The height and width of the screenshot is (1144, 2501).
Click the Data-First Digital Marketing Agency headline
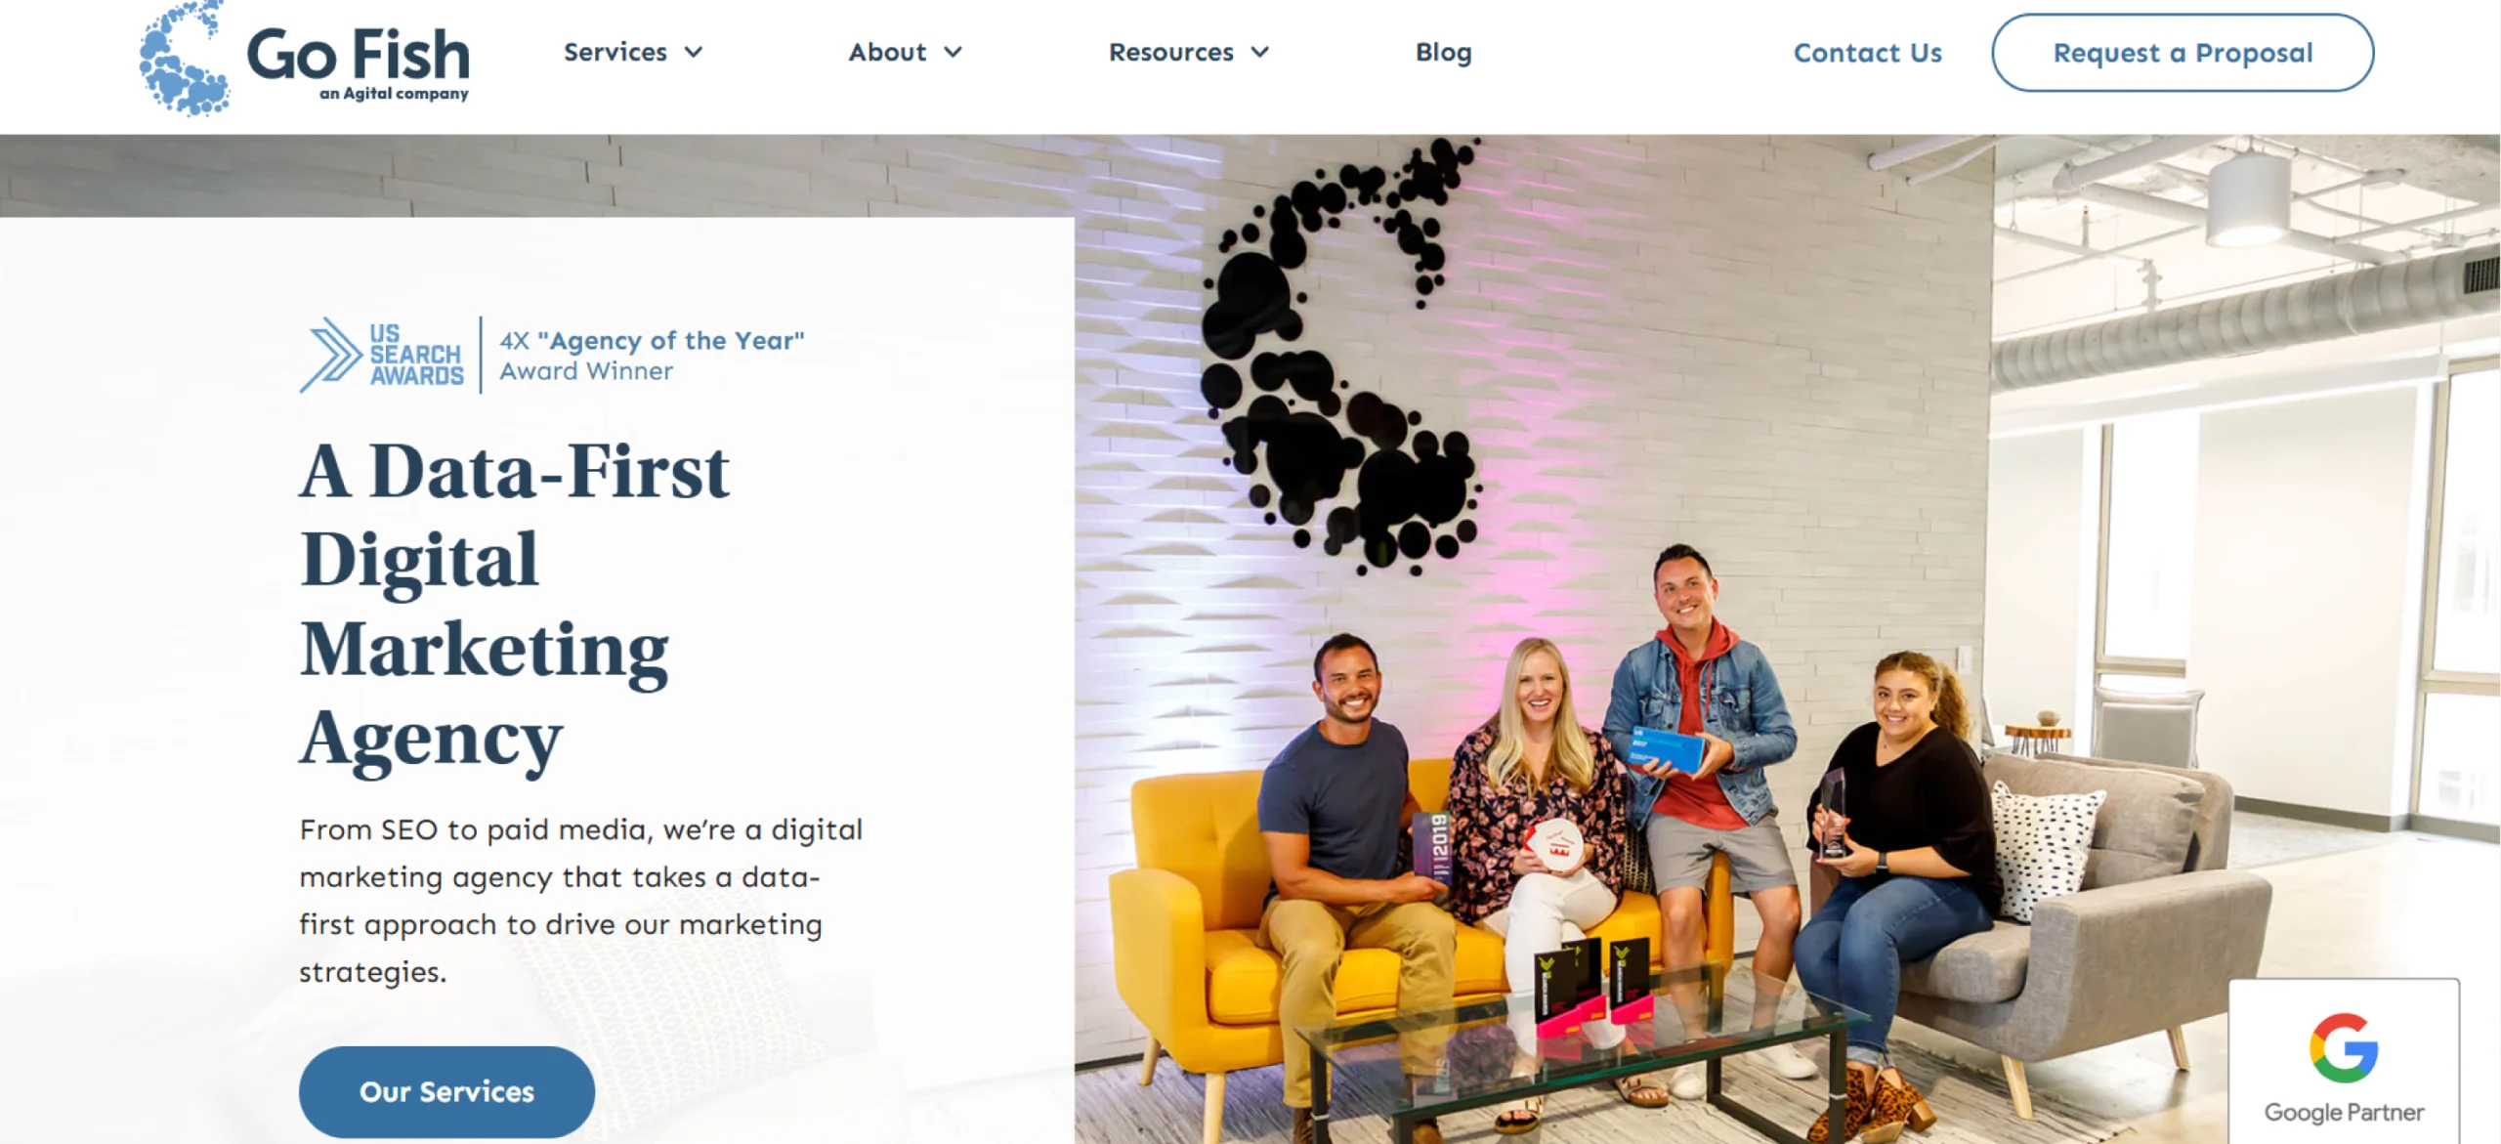coord(515,606)
